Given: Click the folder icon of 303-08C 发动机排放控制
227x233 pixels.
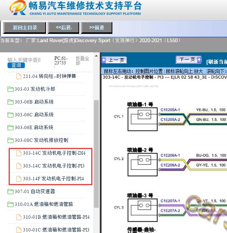Looking at the screenshot, I should (x=11, y=140).
